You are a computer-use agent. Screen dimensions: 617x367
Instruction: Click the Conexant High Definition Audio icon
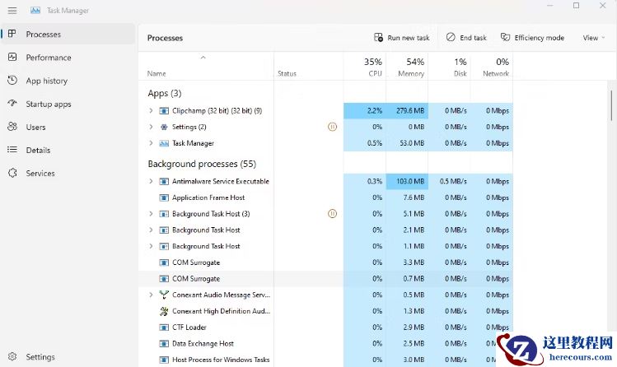(x=164, y=311)
